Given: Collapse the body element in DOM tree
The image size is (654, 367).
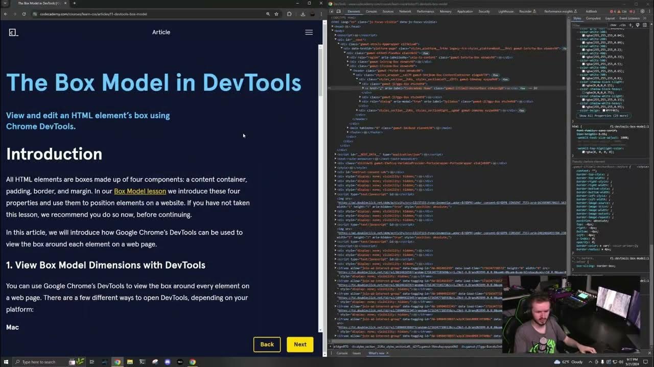Looking at the screenshot, I should (x=333, y=31).
